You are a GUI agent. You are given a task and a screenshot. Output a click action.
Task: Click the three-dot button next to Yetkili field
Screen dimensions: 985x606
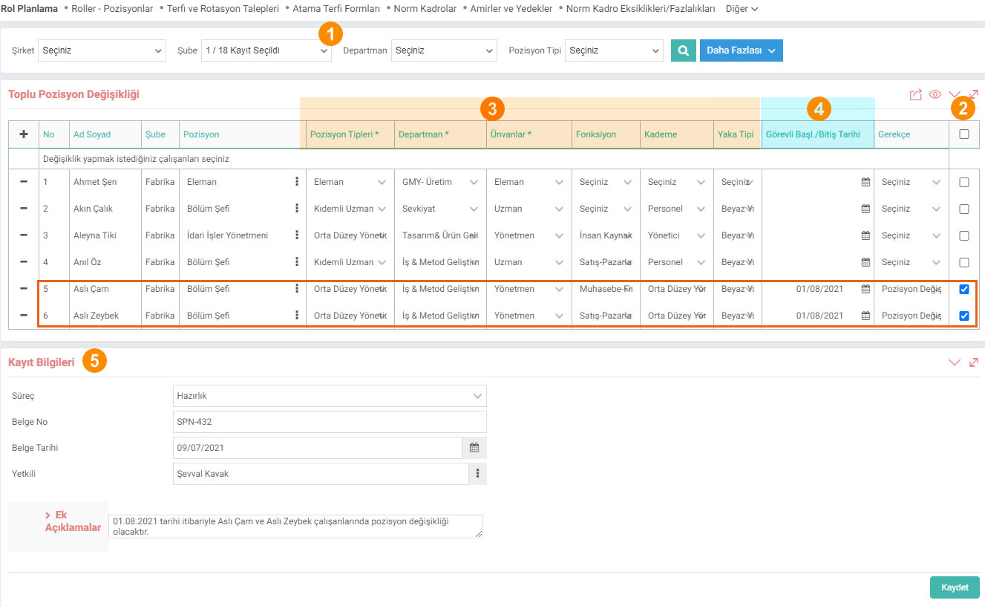tap(478, 473)
